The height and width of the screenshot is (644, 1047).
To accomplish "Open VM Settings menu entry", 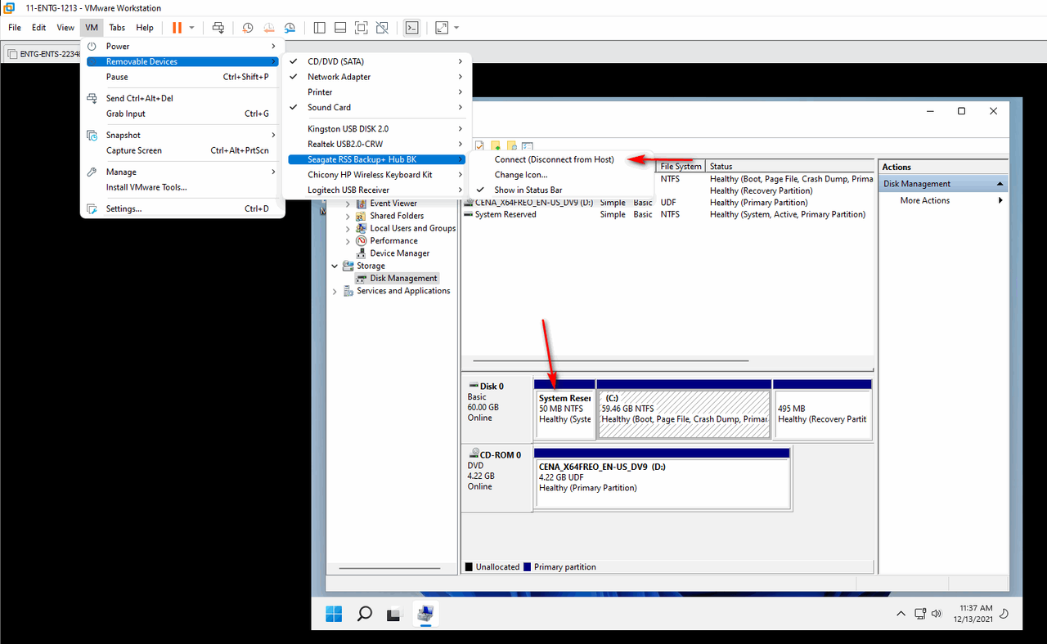I will (182, 208).
